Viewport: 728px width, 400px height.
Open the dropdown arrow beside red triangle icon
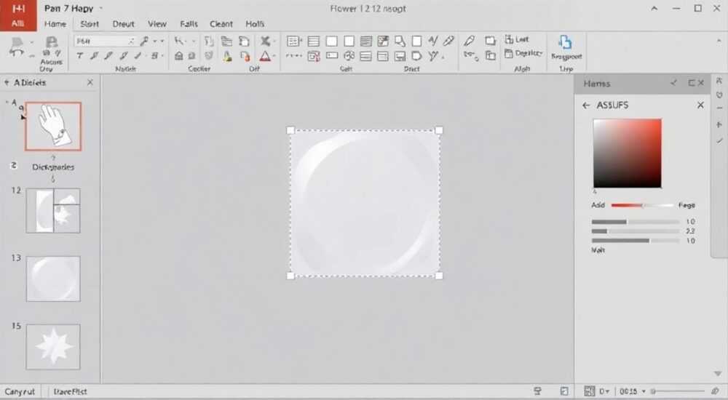274,56
